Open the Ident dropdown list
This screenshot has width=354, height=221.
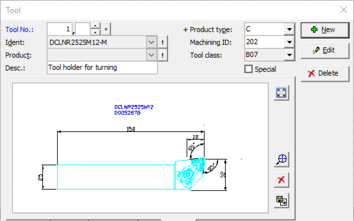click(151, 42)
